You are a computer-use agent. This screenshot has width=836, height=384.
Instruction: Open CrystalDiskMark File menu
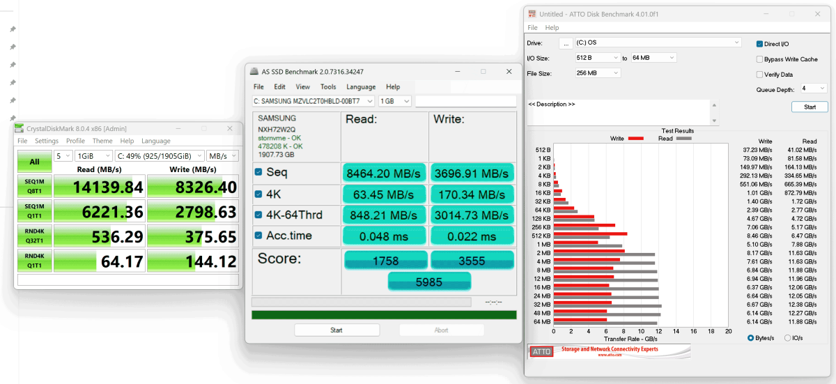22,141
